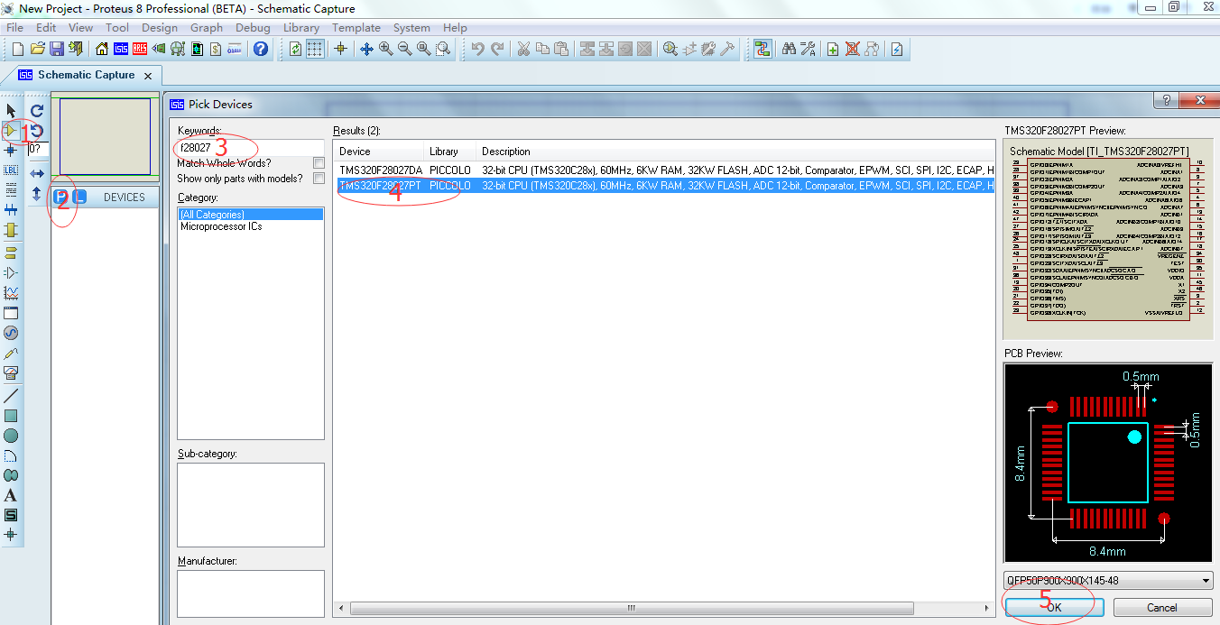
Task: Toggle 'Match Whole Words?' checkbox
Action: (319, 163)
